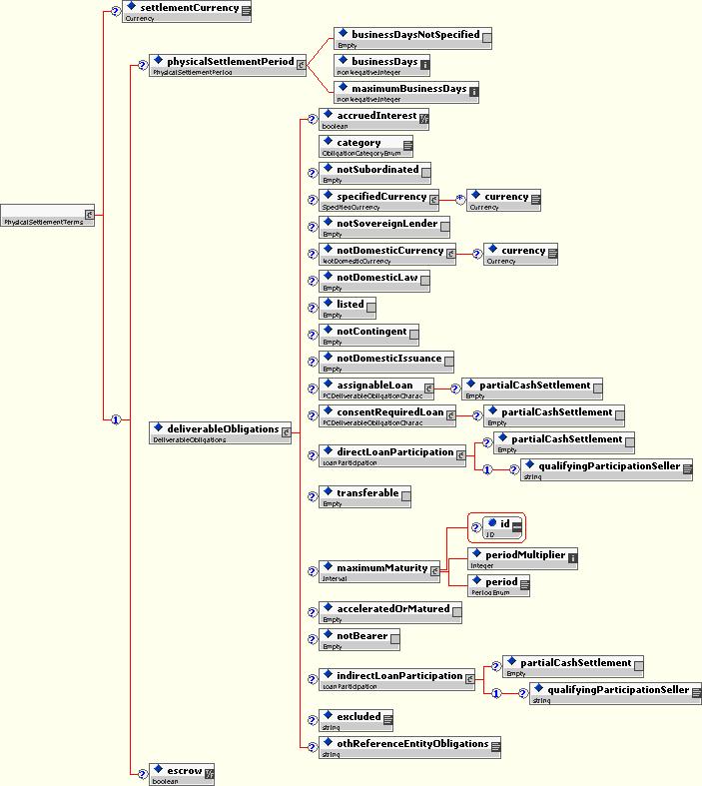702x786 pixels.
Task: Select the notDomesticLaw element
Action: 374,281
